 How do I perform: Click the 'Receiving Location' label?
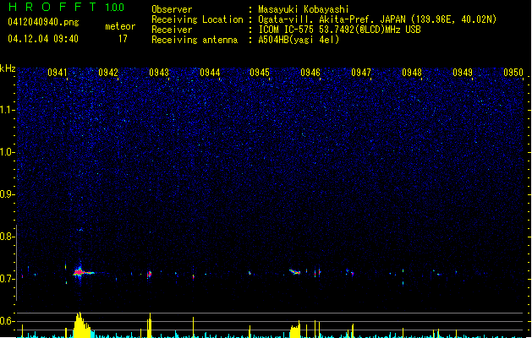coord(197,19)
